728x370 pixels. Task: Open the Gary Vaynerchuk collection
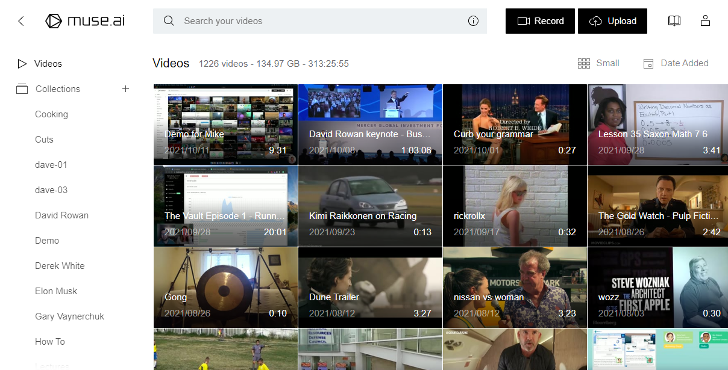click(x=69, y=316)
